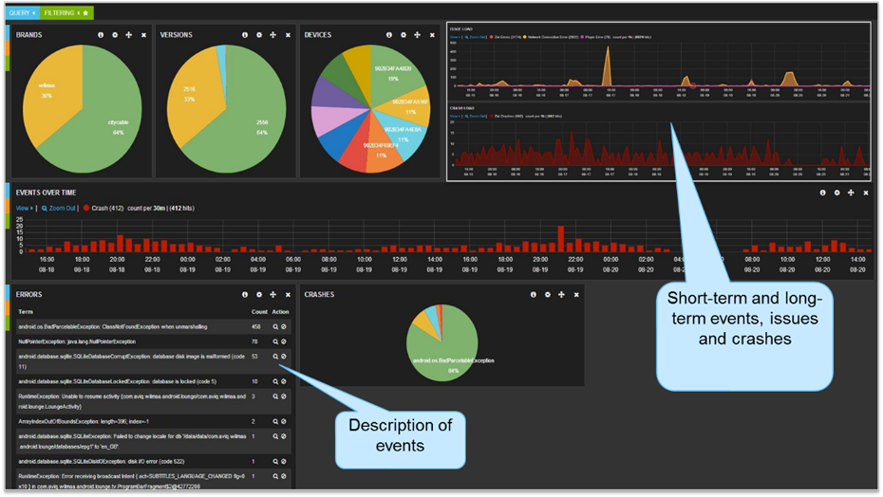Configure the ERRORS panel via gear icon
The image size is (883, 497).
pyautogui.click(x=259, y=294)
